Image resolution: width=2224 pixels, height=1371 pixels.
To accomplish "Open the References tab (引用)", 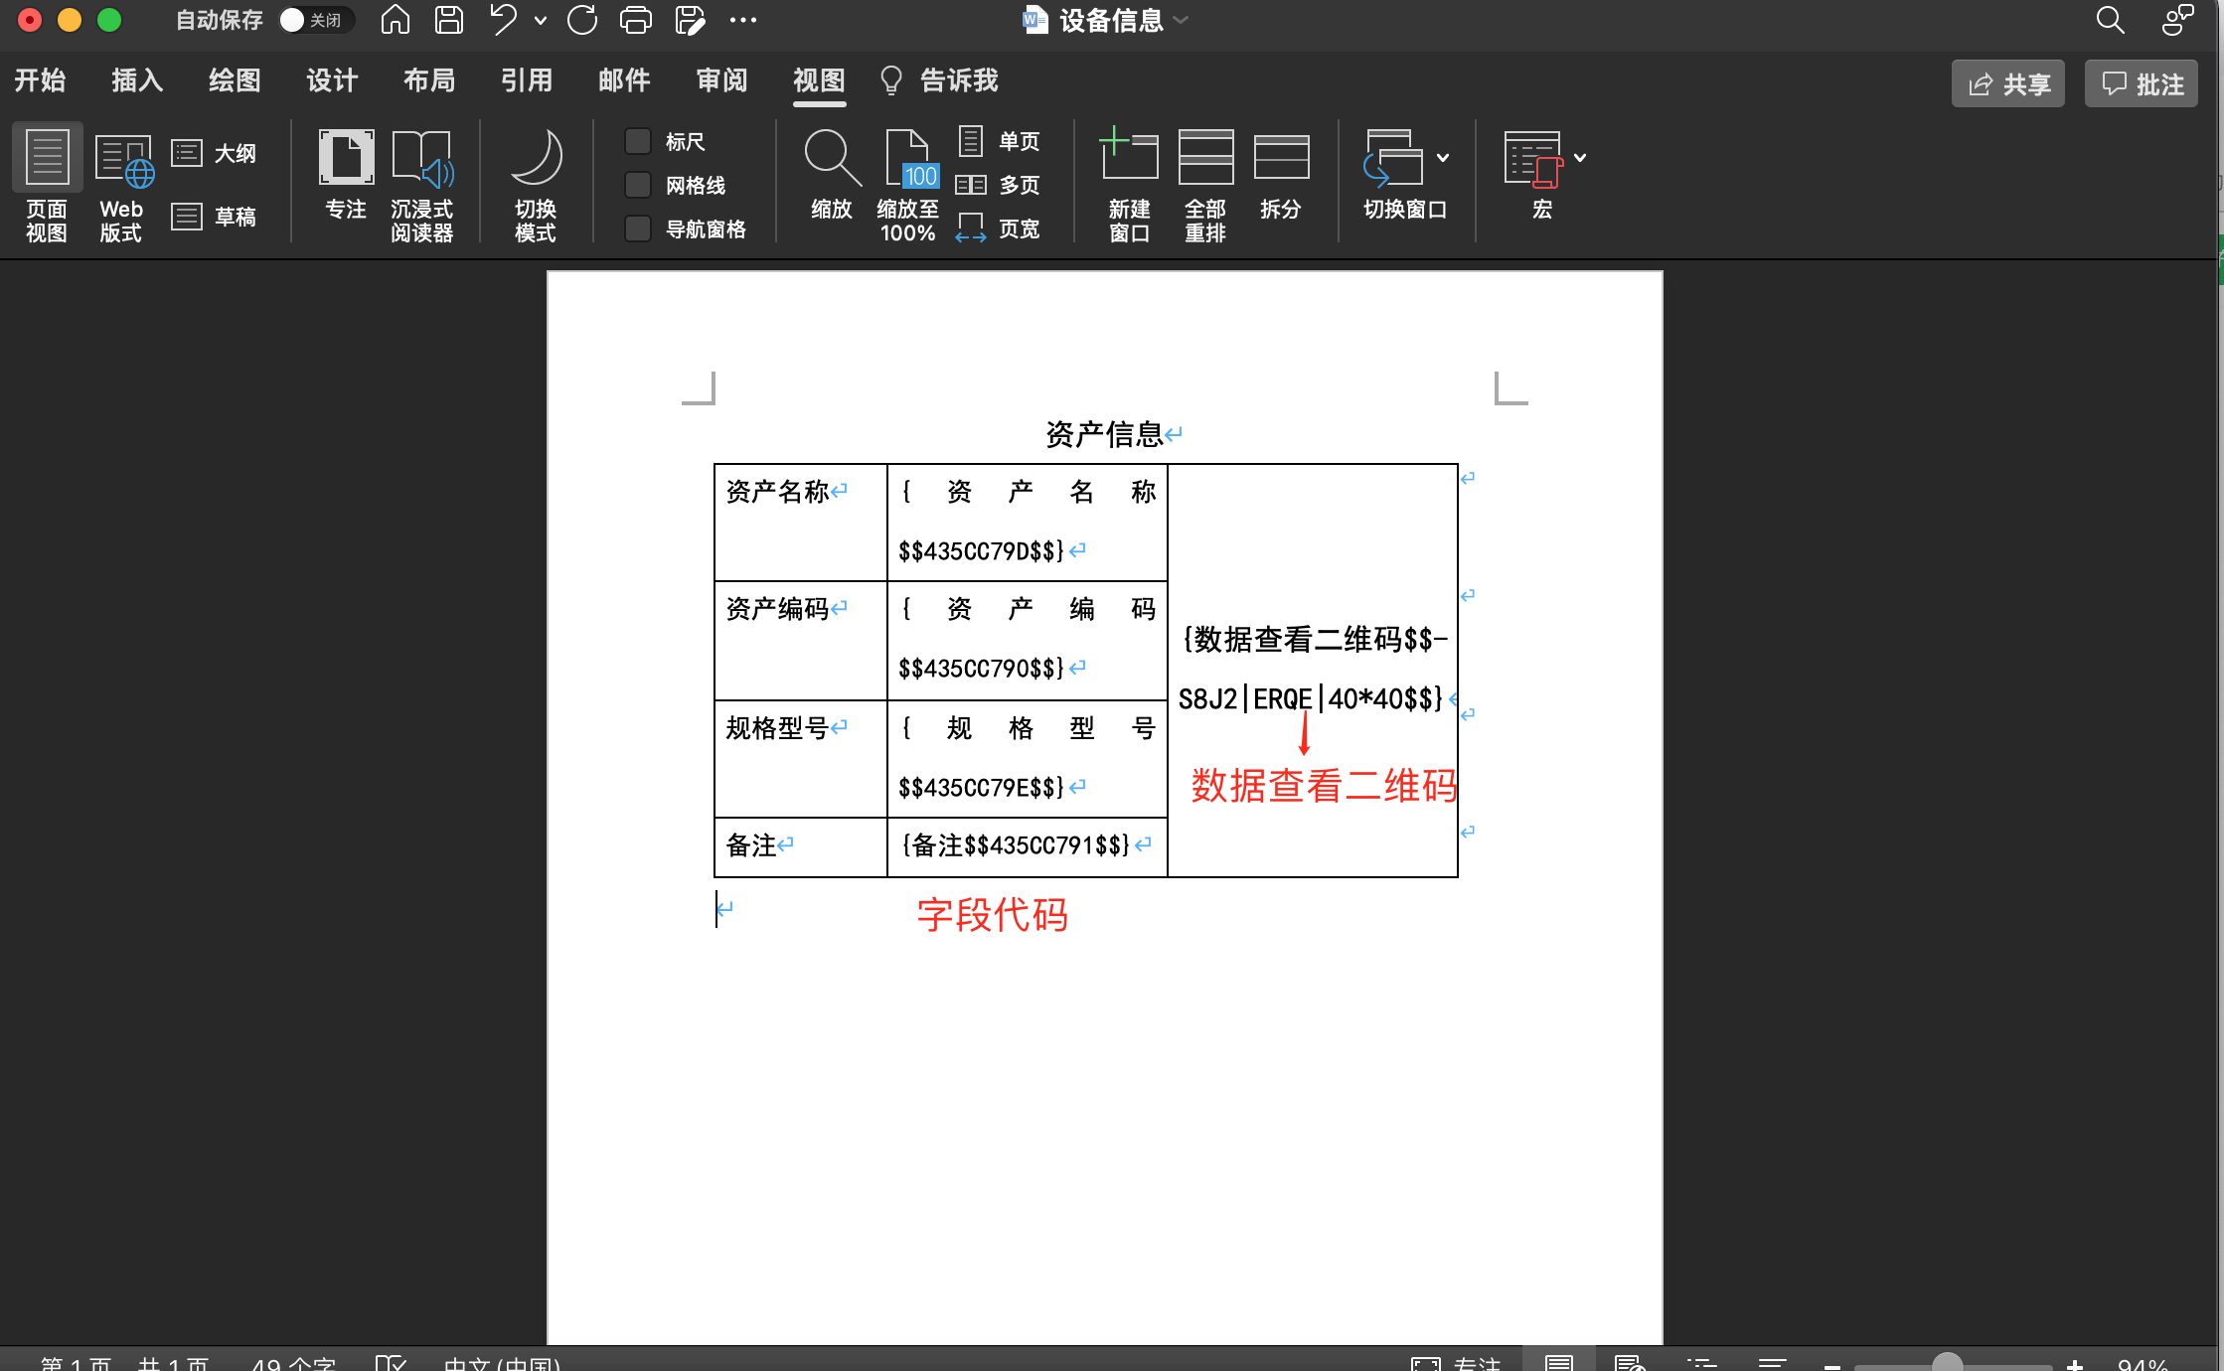I will click(x=527, y=80).
